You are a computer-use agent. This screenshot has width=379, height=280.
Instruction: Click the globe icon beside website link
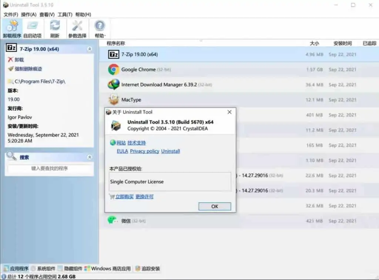pos(113,143)
